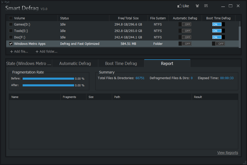Sort report by Size column
Screen dimensions: 247x165
(99, 97)
